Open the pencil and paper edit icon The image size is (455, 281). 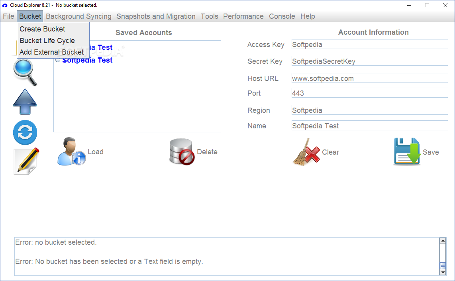pyautogui.click(x=26, y=161)
